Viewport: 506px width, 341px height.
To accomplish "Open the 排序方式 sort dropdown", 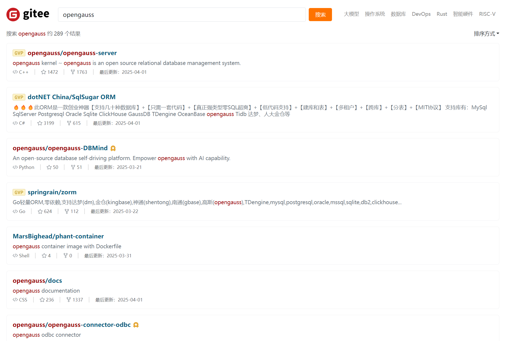I will [x=486, y=34].
